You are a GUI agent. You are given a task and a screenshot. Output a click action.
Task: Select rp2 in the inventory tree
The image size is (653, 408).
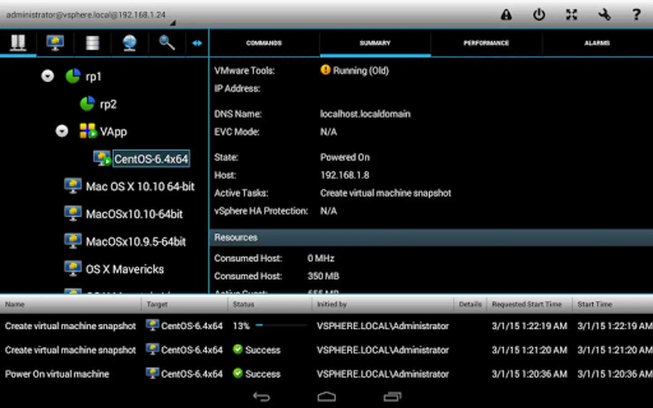tap(108, 104)
